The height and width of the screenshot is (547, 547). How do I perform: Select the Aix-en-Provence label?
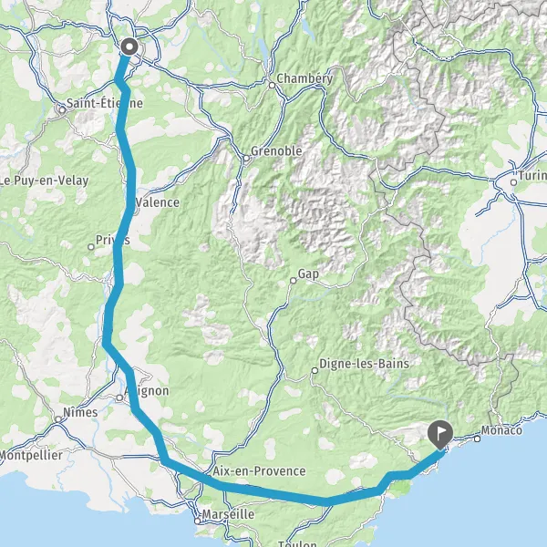(x=259, y=471)
